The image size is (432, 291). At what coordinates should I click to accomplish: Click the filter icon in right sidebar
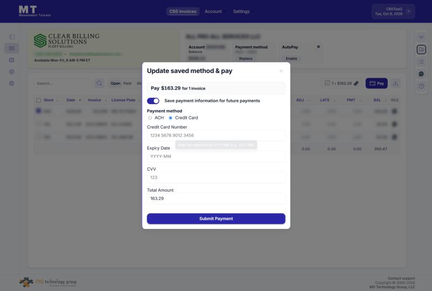421,37
